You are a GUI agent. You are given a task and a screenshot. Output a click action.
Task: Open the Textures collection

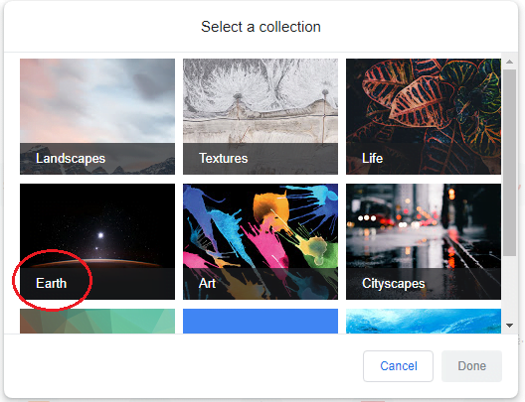[261, 116]
